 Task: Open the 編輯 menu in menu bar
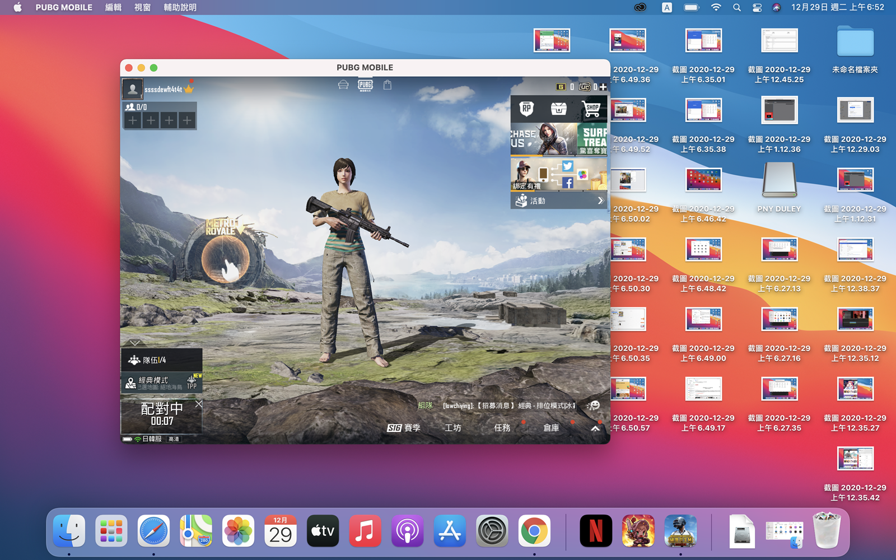click(x=113, y=7)
